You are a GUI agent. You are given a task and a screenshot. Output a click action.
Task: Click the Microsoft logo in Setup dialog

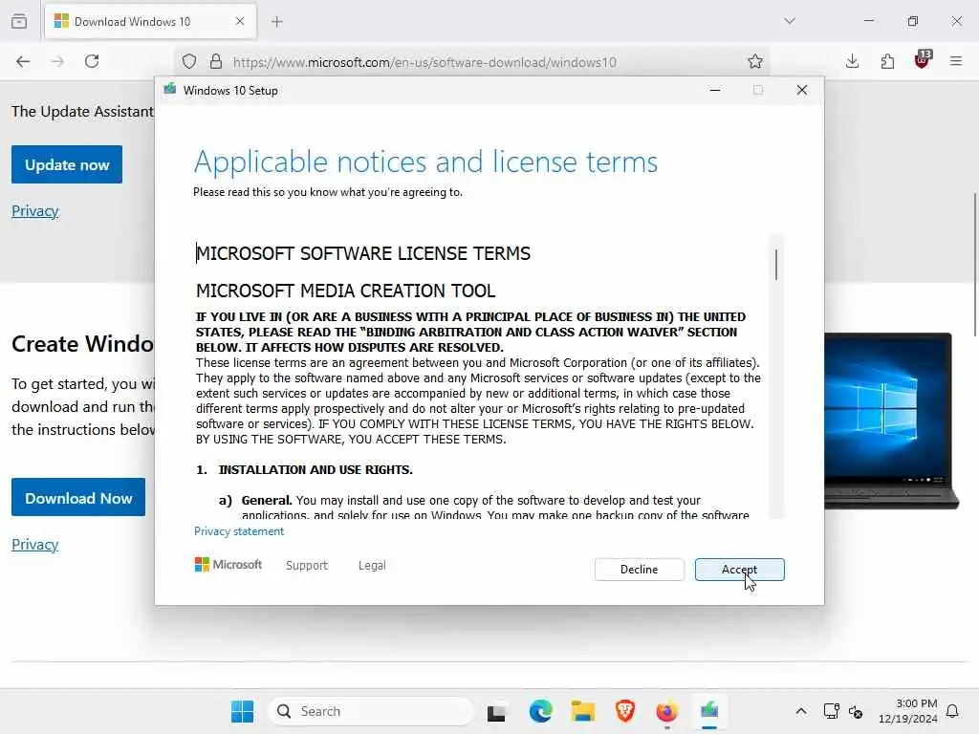point(228,564)
